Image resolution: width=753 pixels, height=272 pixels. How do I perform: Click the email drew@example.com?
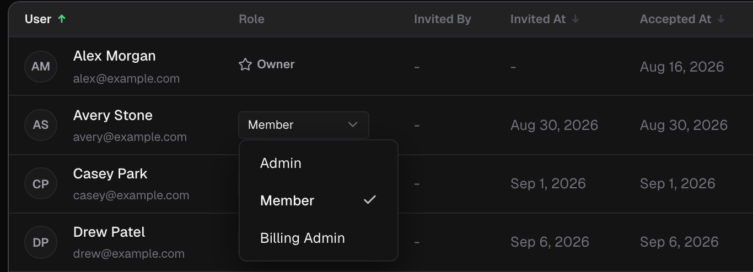click(128, 254)
